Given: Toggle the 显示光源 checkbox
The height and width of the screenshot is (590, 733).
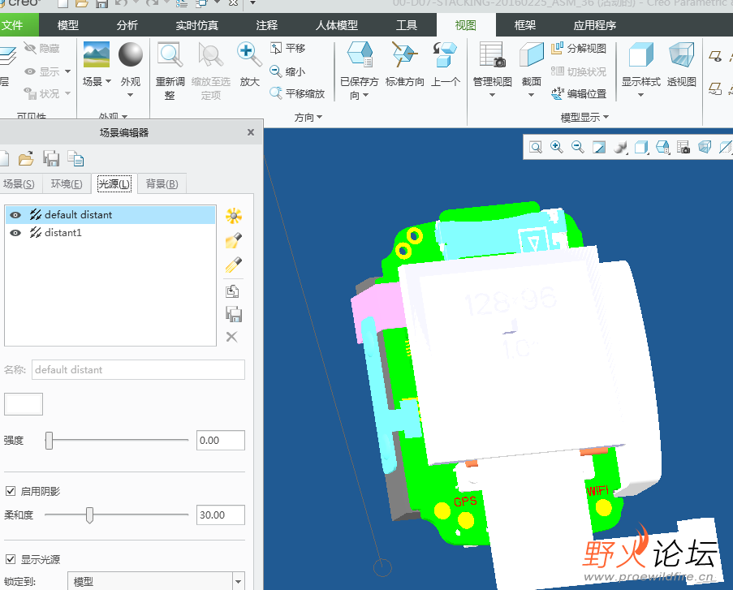Looking at the screenshot, I should 11,559.
